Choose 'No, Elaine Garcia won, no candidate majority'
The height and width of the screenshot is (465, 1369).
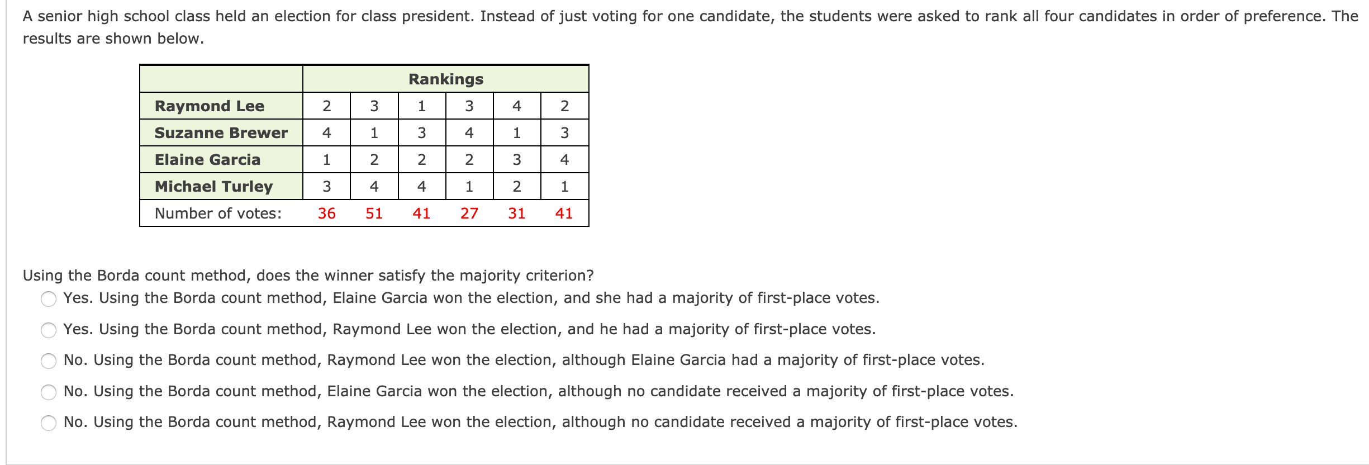coord(49,392)
